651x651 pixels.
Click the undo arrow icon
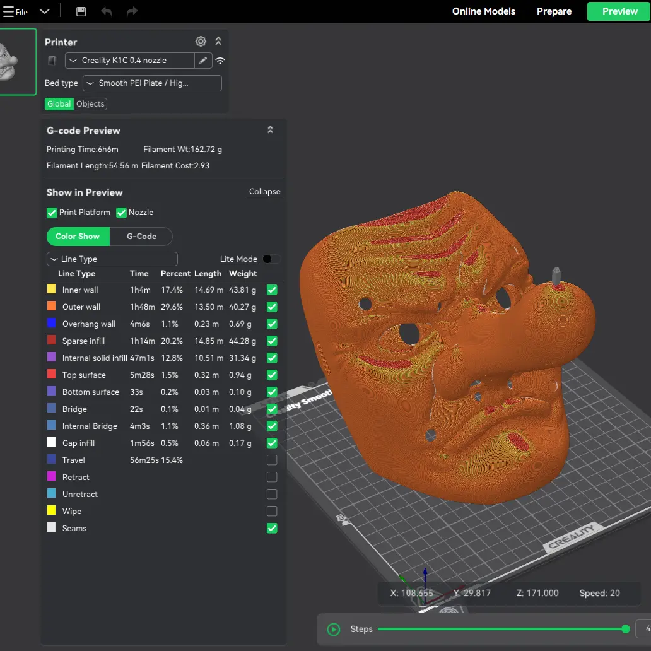[106, 11]
